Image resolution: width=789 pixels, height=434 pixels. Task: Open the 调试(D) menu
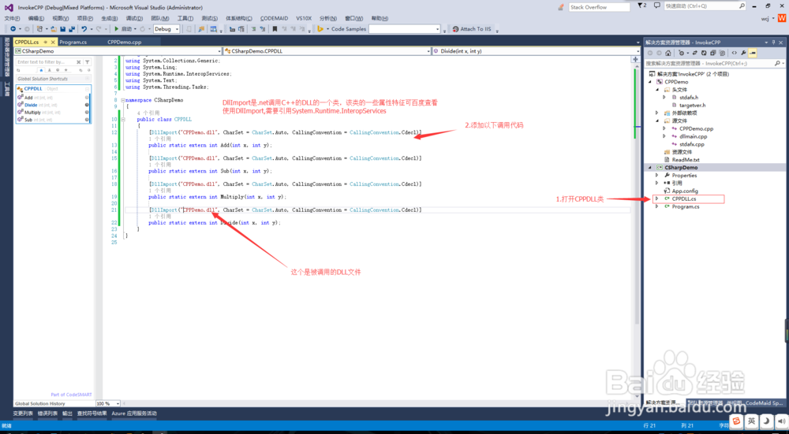(x=134, y=18)
